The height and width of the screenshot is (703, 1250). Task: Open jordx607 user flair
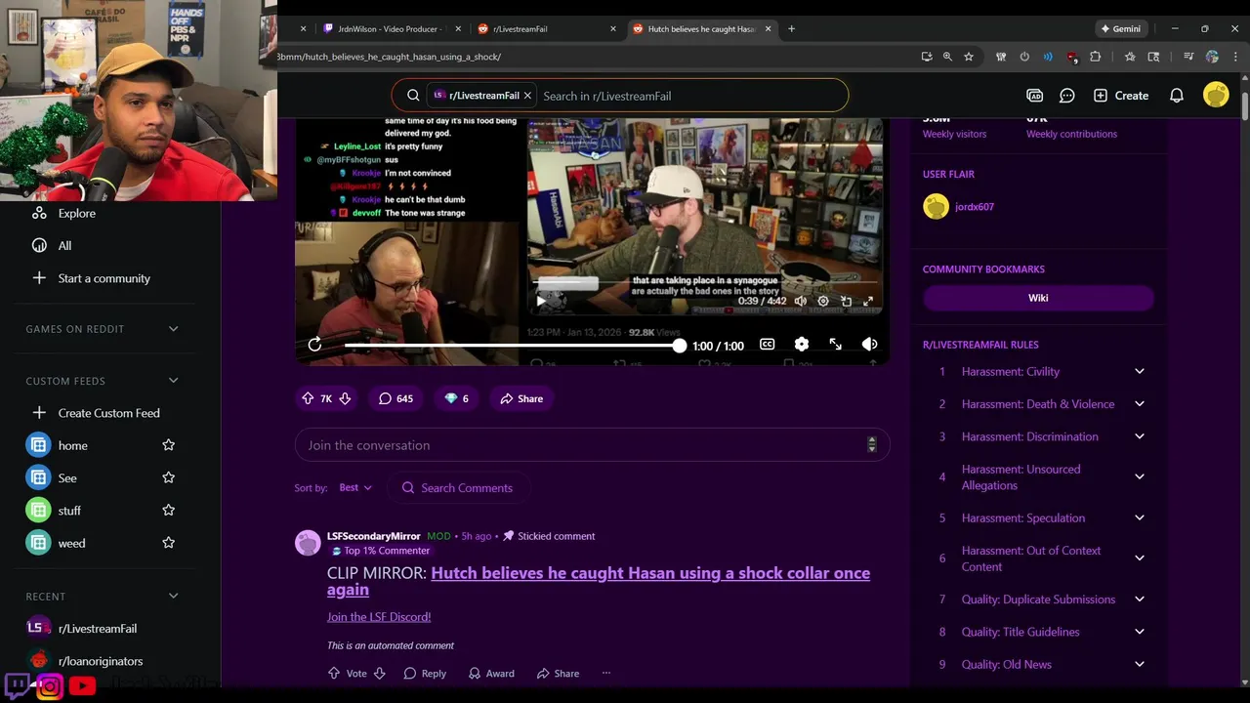[975, 207]
